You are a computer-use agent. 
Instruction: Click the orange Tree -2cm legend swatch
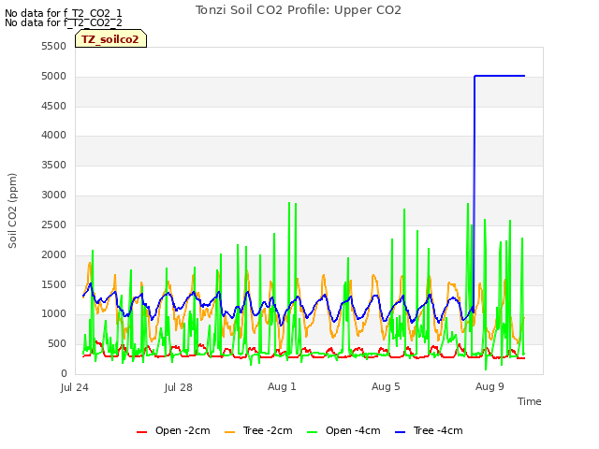coord(229,432)
